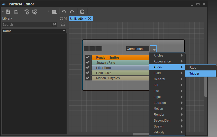Click the second import components icon

click(x=35, y=12)
